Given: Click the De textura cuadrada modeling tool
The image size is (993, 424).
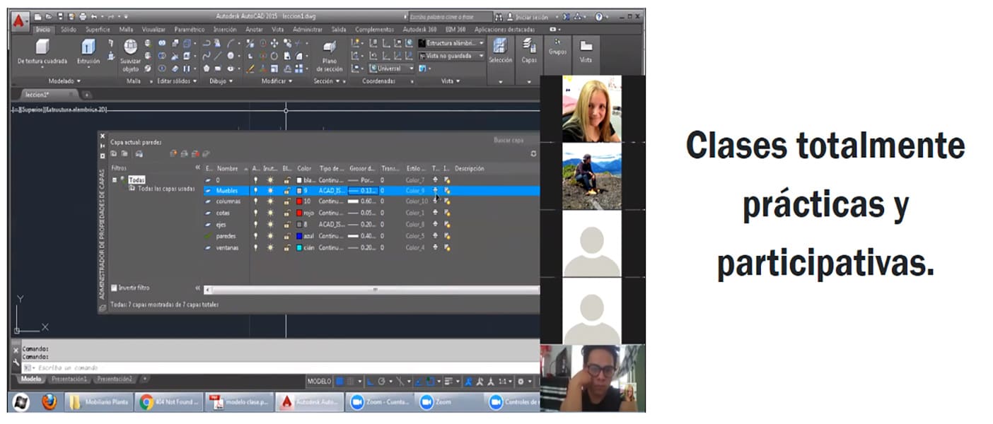Looking at the screenshot, I should [x=42, y=53].
